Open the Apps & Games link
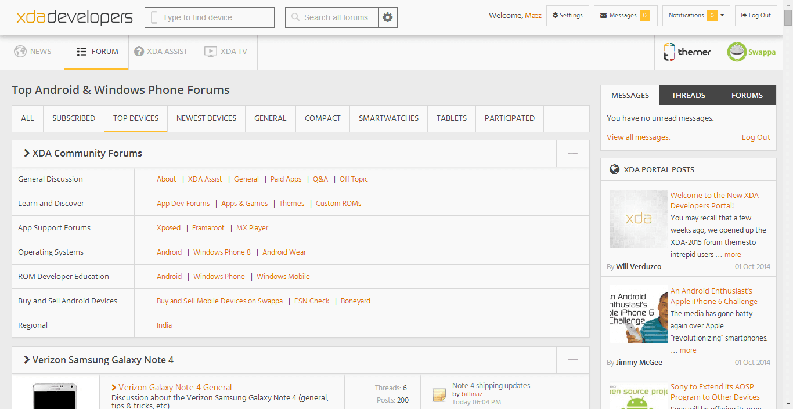The width and height of the screenshot is (793, 409). click(x=244, y=204)
